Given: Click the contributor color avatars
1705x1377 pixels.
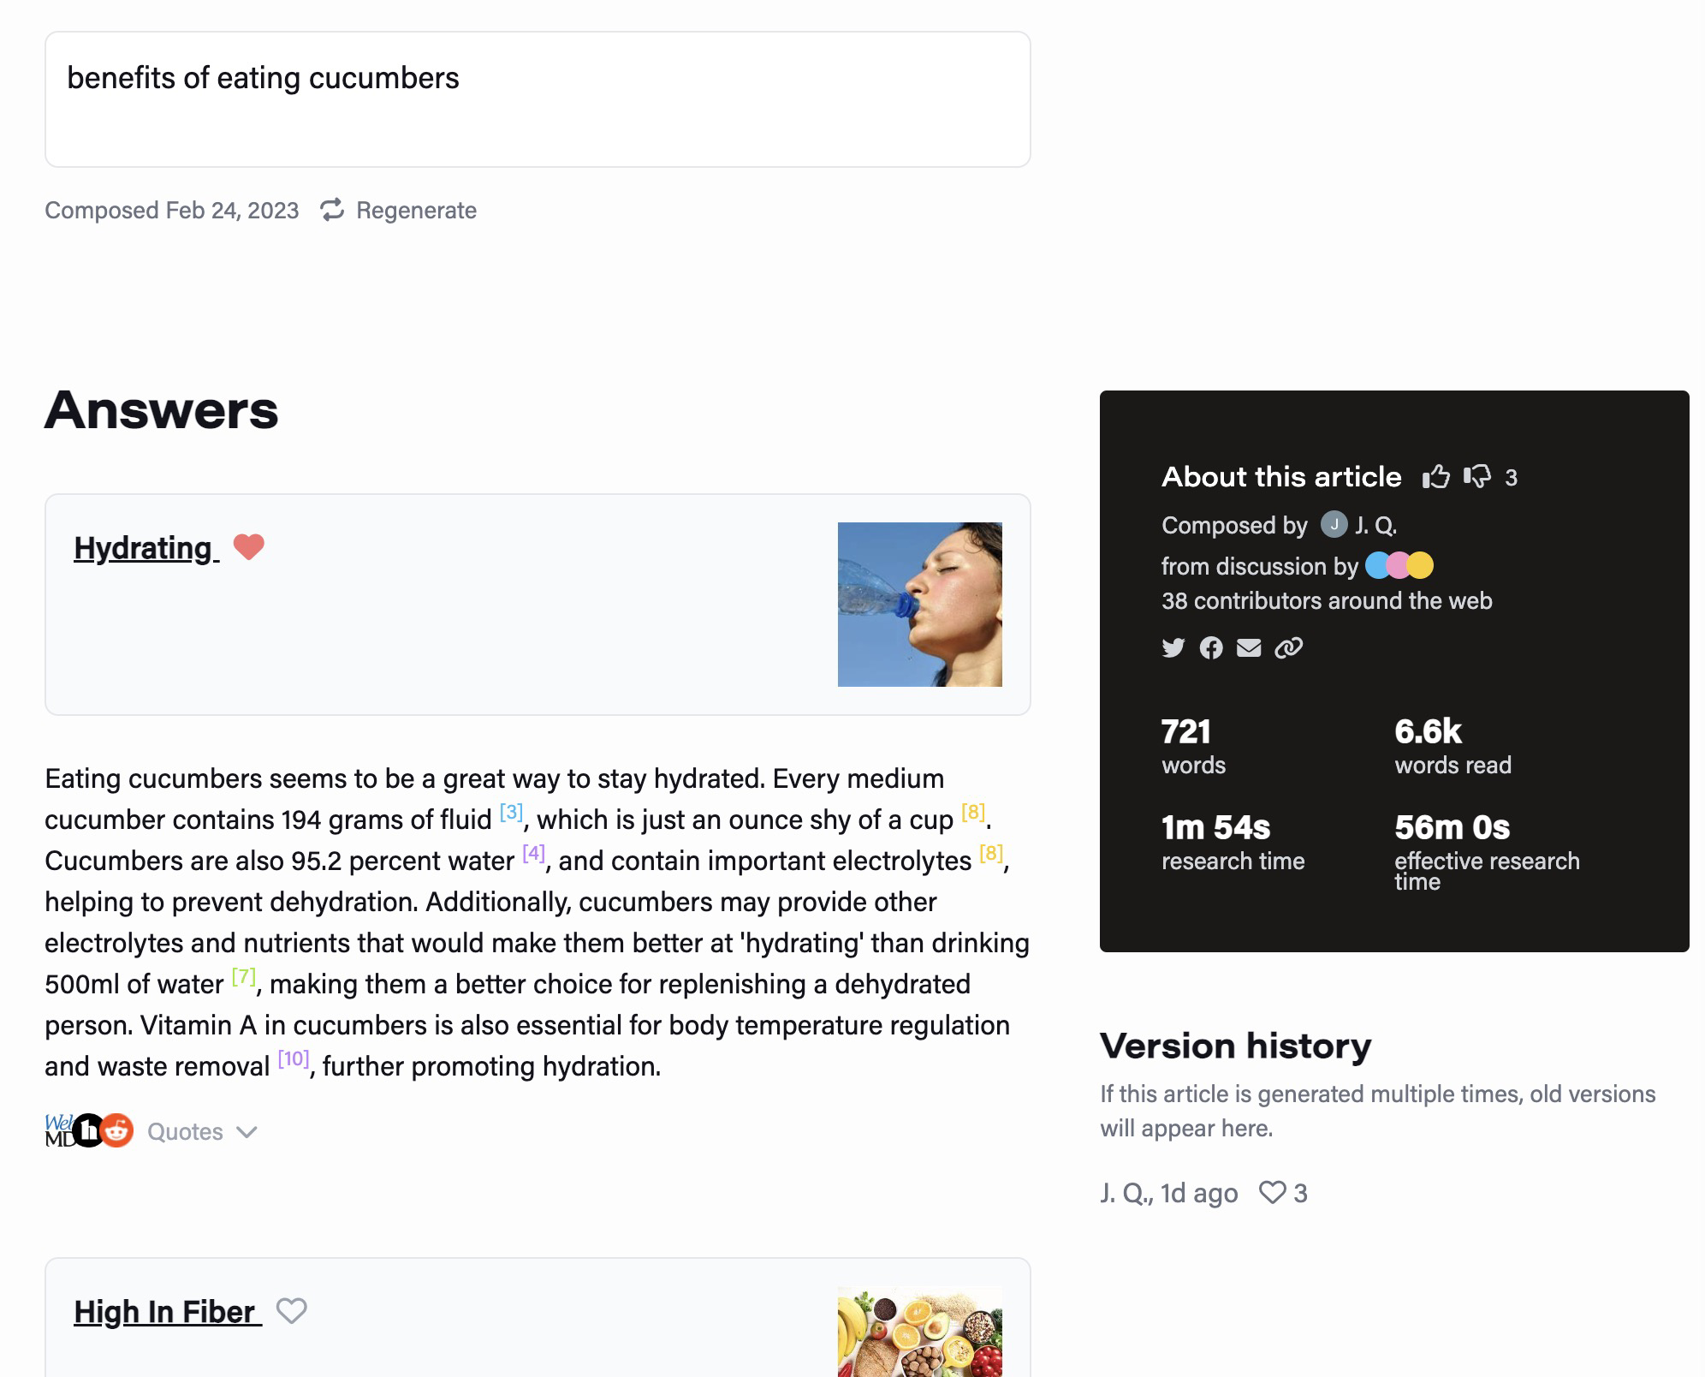Looking at the screenshot, I should pyautogui.click(x=1399, y=565).
